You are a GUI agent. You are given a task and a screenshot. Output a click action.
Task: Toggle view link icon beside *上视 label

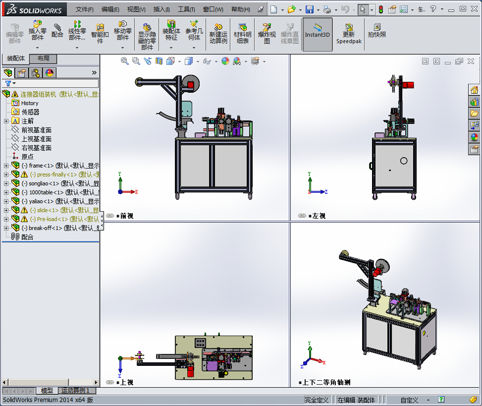tap(110, 382)
